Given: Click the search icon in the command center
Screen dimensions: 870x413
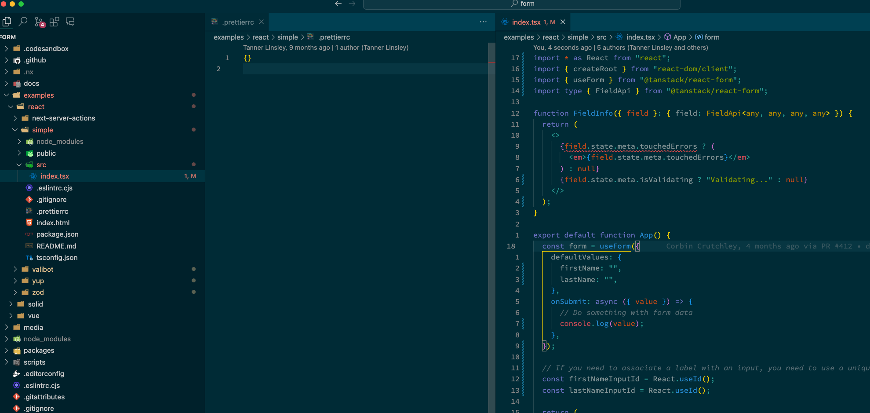Looking at the screenshot, I should (x=514, y=4).
